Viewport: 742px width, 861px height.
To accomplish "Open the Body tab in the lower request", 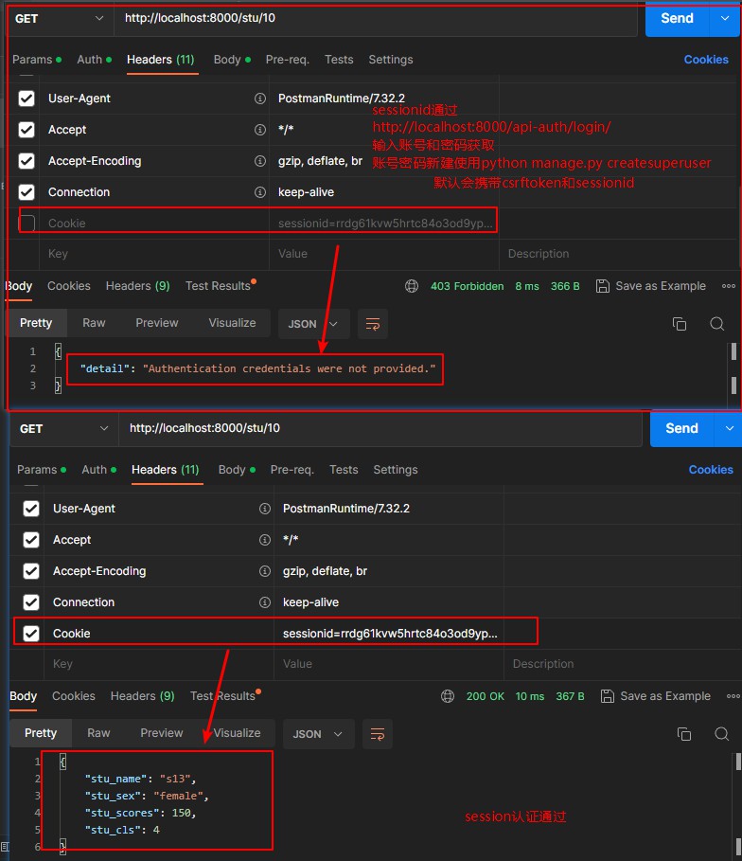I will [237, 470].
